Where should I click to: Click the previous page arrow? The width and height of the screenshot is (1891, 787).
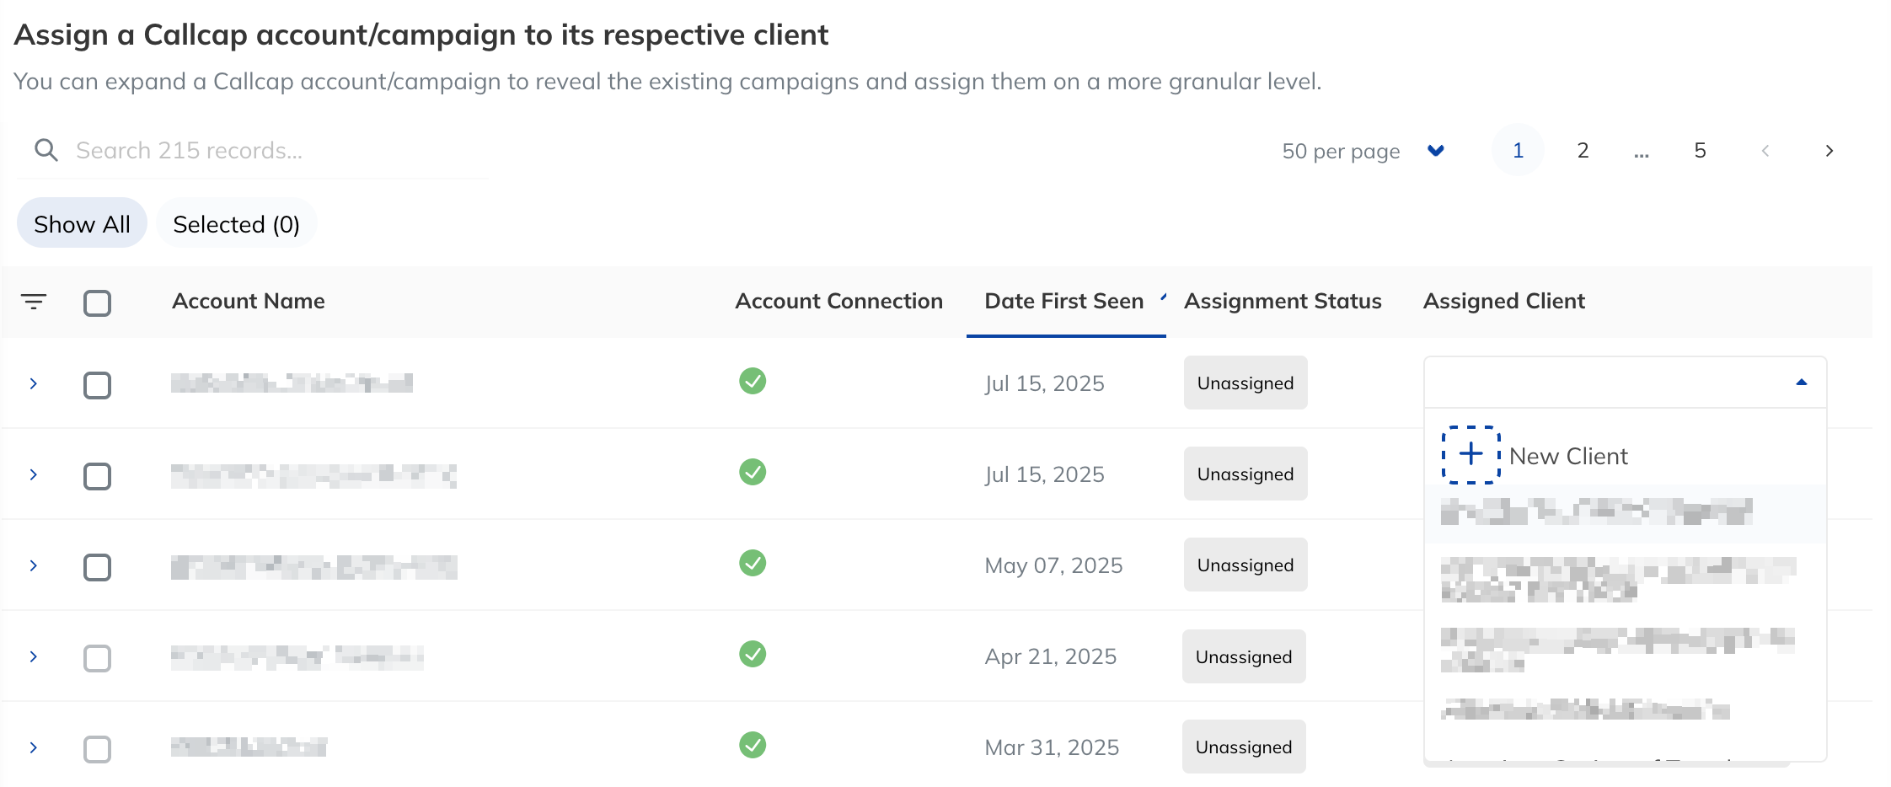tap(1765, 150)
